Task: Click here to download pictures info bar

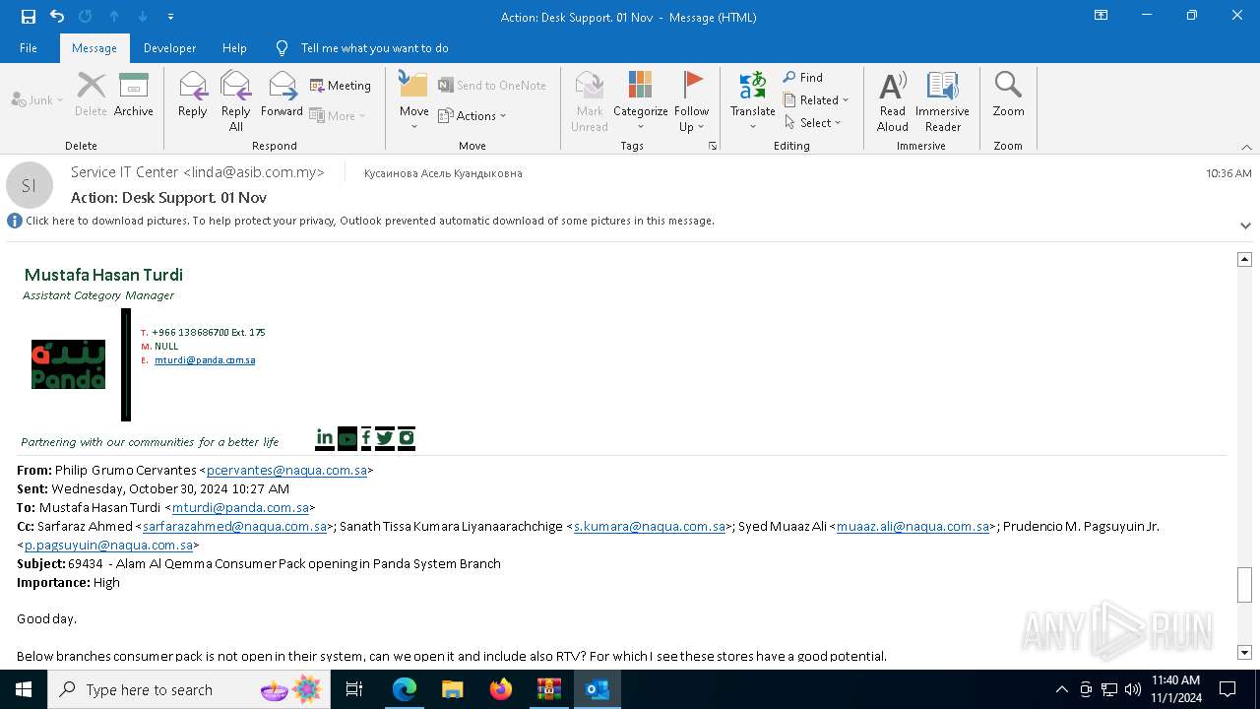Action: [x=370, y=221]
